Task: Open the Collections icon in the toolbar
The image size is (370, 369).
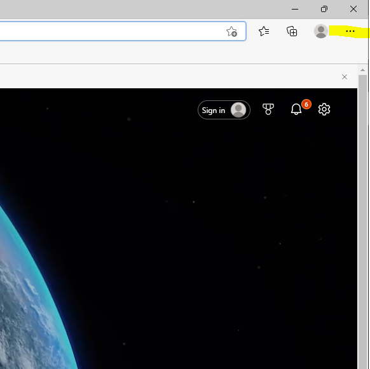Action: [x=292, y=31]
